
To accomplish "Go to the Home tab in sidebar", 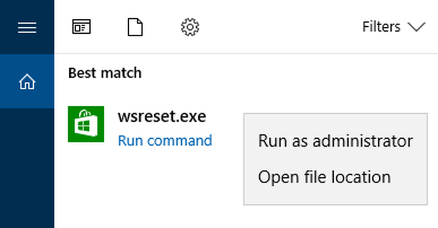I will [27, 81].
